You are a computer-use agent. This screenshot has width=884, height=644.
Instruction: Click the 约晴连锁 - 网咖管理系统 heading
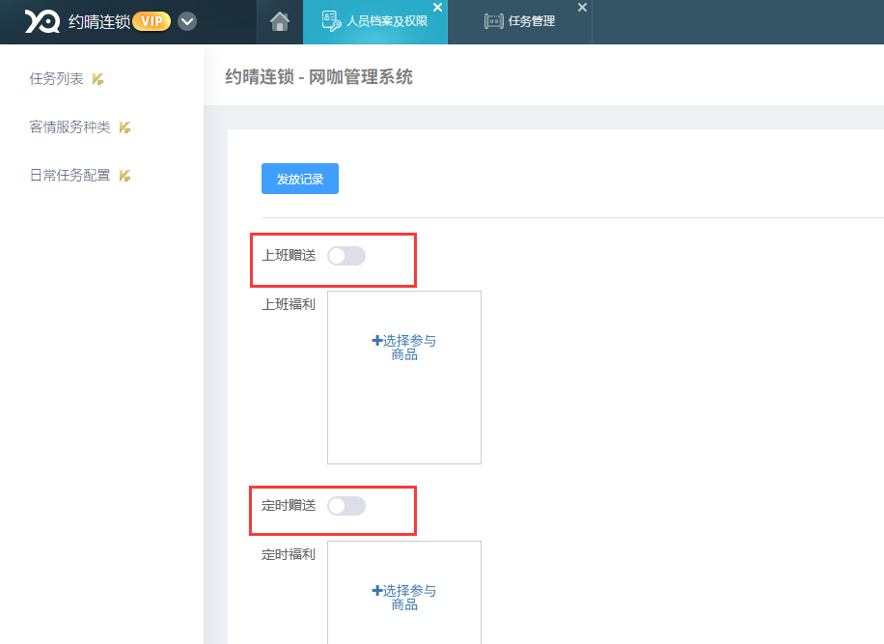[319, 76]
